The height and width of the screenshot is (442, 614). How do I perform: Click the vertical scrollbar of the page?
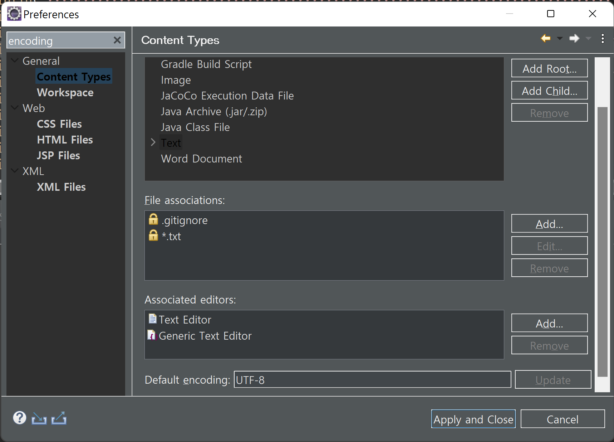click(x=603, y=242)
